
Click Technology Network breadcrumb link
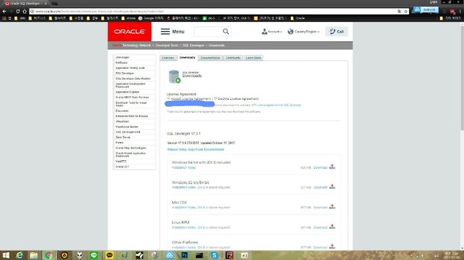(137, 45)
